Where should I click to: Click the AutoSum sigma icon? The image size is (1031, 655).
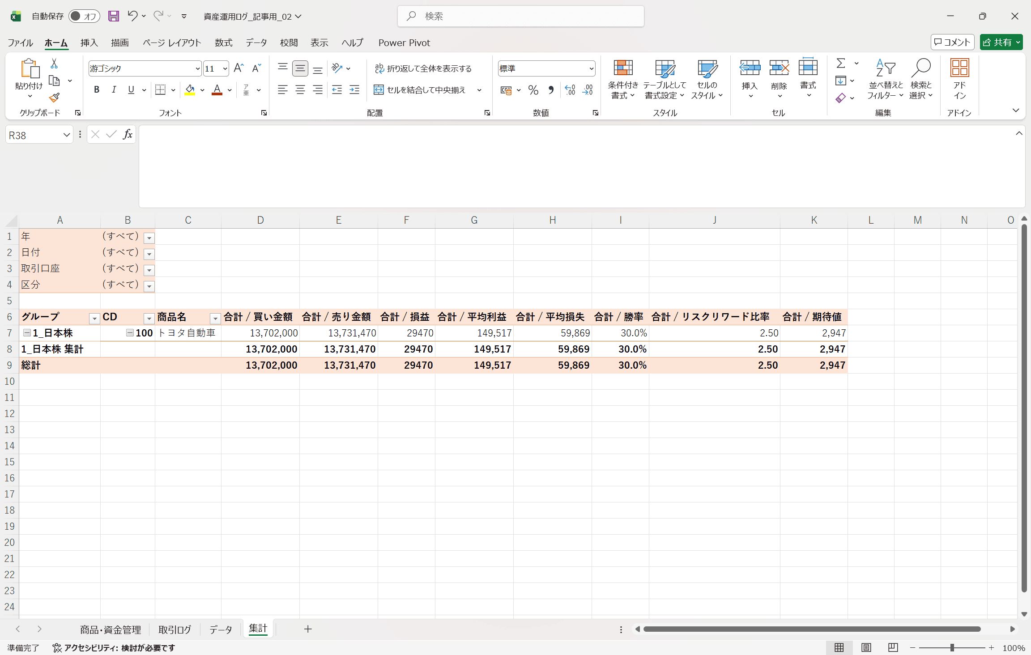[841, 64]
